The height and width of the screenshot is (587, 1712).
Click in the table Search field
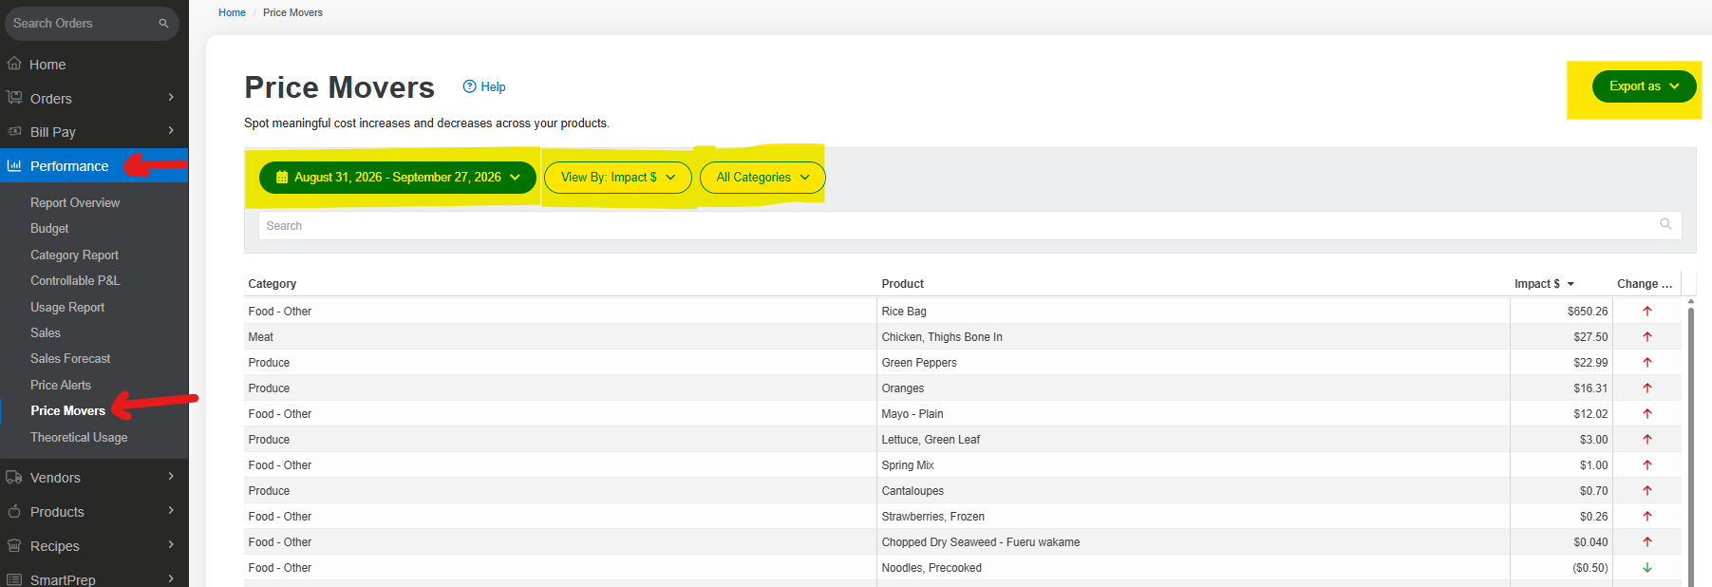[969, 225]
